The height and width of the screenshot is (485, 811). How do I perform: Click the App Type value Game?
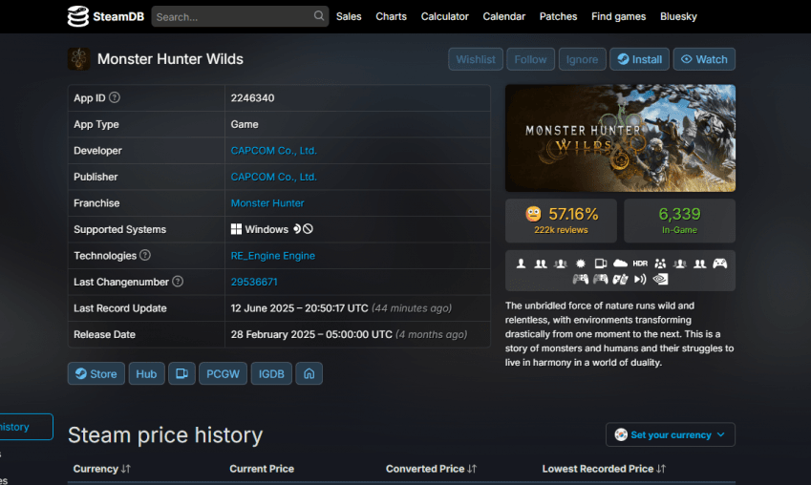point(245,124)
